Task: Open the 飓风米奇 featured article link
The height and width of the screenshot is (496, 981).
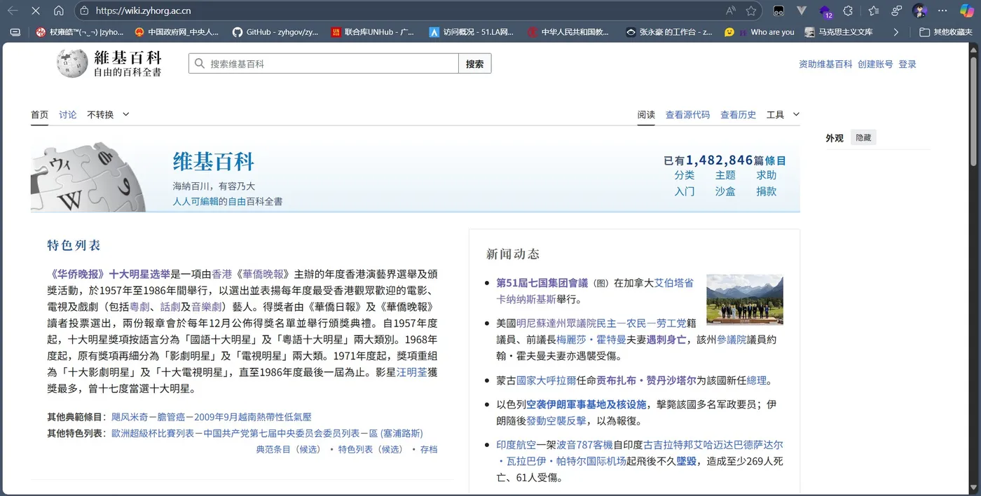Action: click(x=132, y=417)
